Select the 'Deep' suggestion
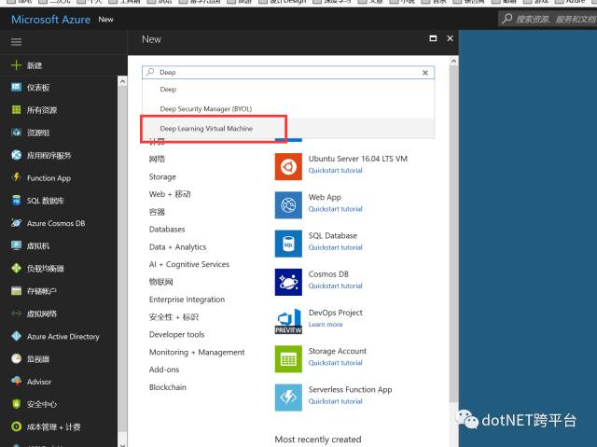This screenshot has width=597, height=447. click(x=288, y=89)
